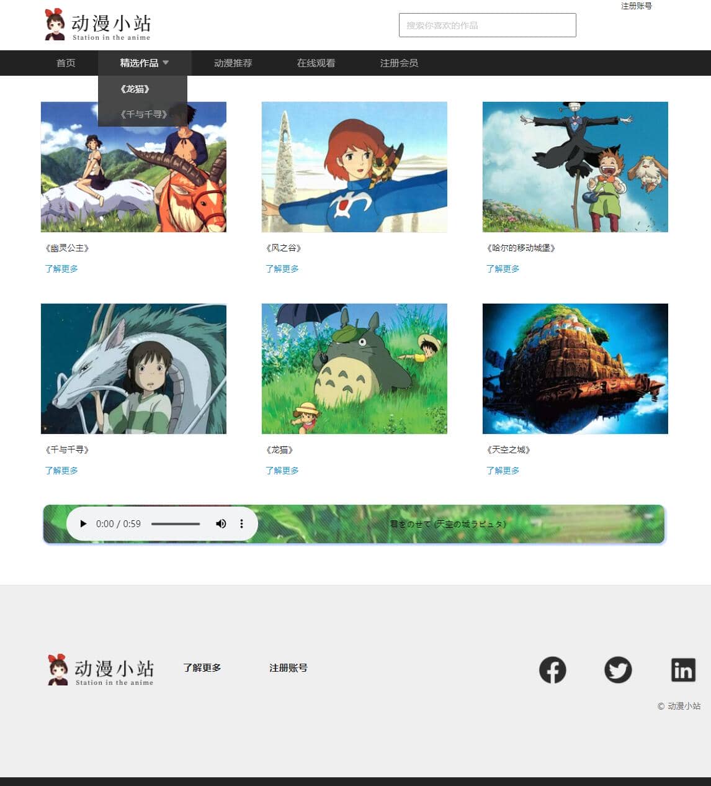Open audio player three-dot options menu
This screenshot has height=786, width=711.
click(x=241, y=523)
